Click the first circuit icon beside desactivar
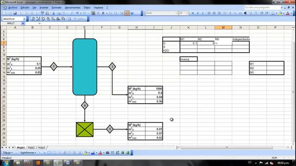This screenshot has height=166, width=296. tap(33, 19)
